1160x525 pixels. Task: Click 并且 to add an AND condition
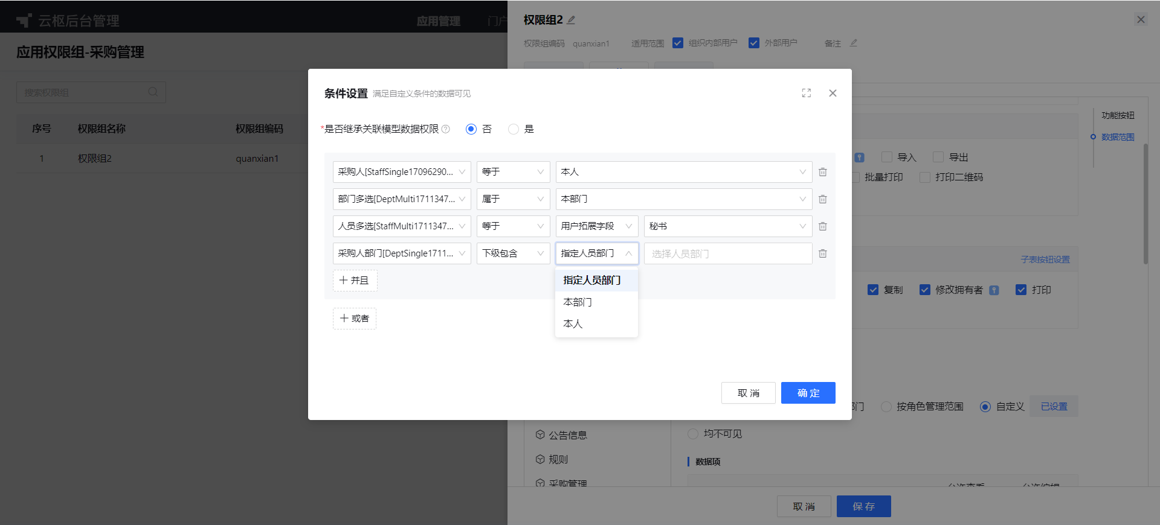click(x=355, y=281)
